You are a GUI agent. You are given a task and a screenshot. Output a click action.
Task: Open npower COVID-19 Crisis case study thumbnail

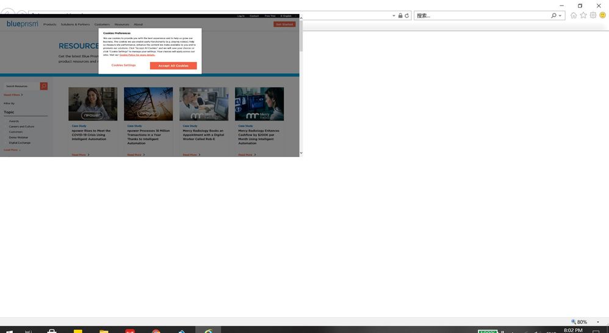(x=93, y=104)
